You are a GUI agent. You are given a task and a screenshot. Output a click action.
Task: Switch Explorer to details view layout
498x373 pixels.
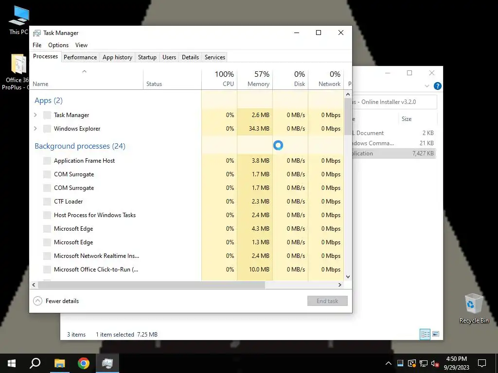[x=425, y=334]
